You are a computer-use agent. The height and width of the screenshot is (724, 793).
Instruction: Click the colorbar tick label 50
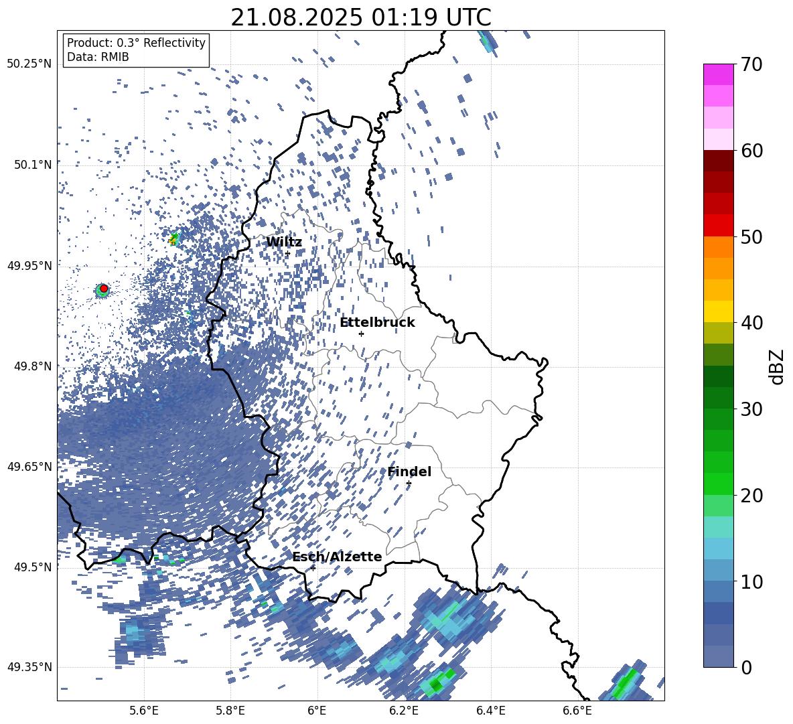pos(752,236)
